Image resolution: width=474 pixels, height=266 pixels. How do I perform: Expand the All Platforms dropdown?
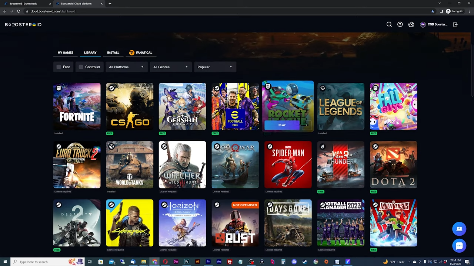(126, 67)
